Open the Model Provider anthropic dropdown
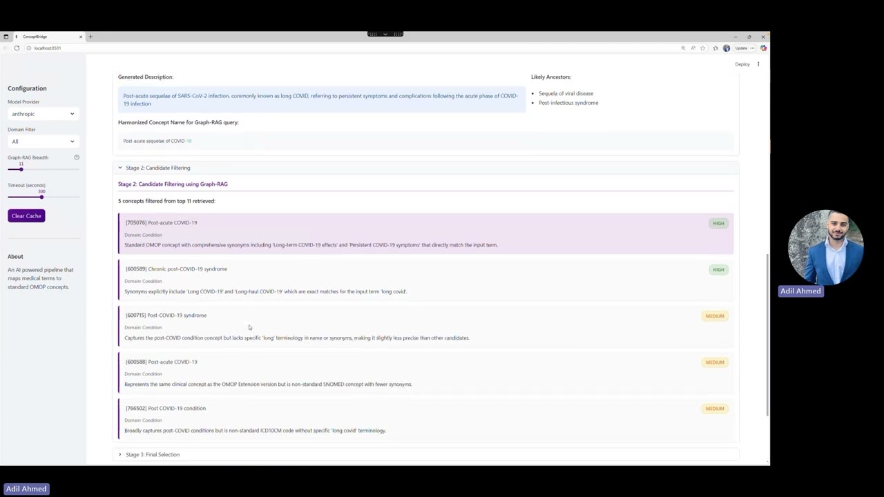This screenshot has width=884, height=497. tap(43, 114)
